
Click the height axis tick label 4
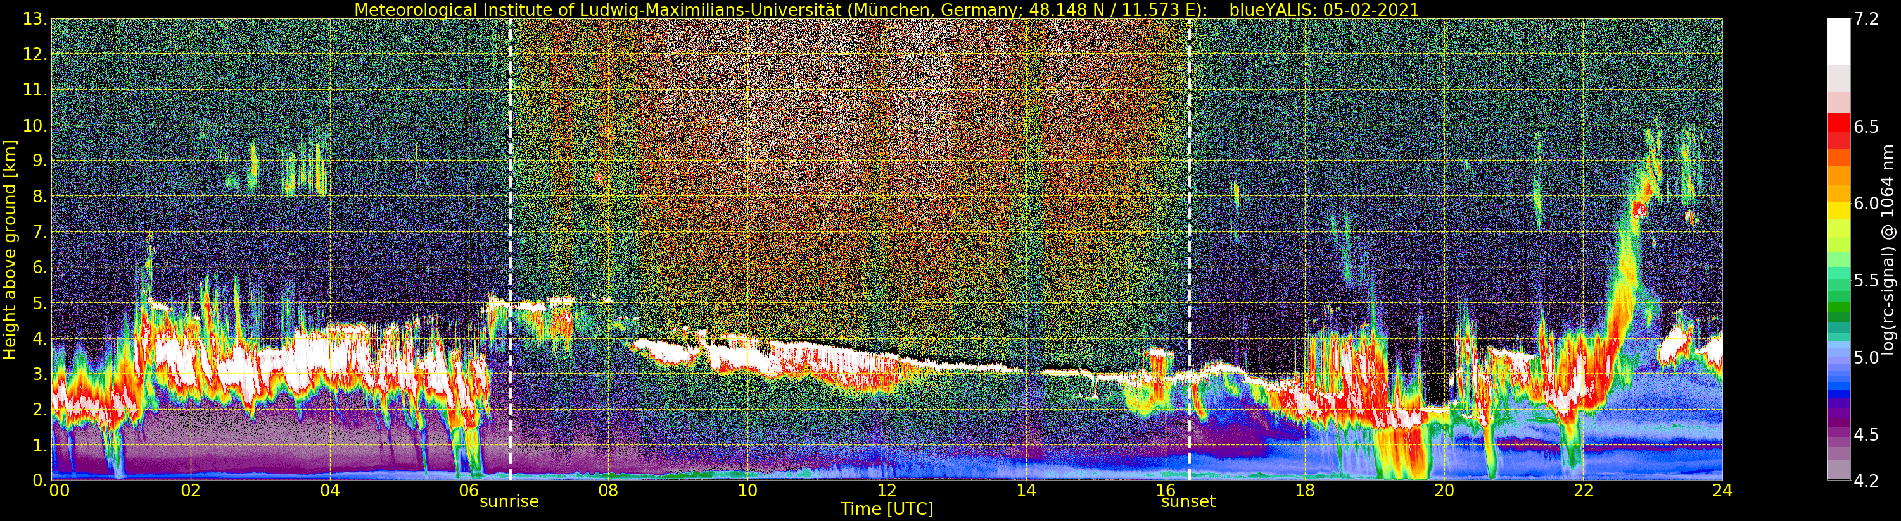[x=41, y=338]
